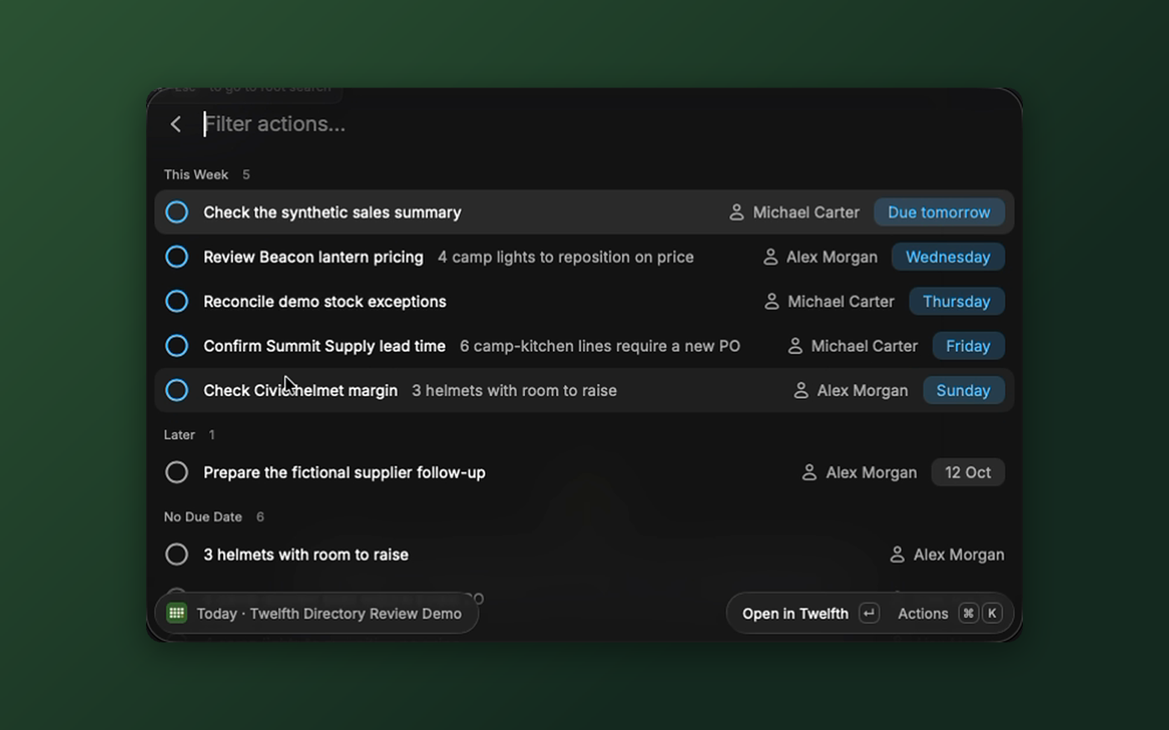Go back using the left chevron arrow
The height and width of the screenshot is (730, 1169).
[175, 124]
